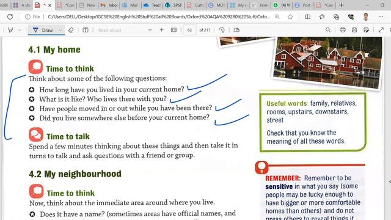Add this page to favorites star
This screenshot has width=391, height=220.
click(x=290, y=16)
